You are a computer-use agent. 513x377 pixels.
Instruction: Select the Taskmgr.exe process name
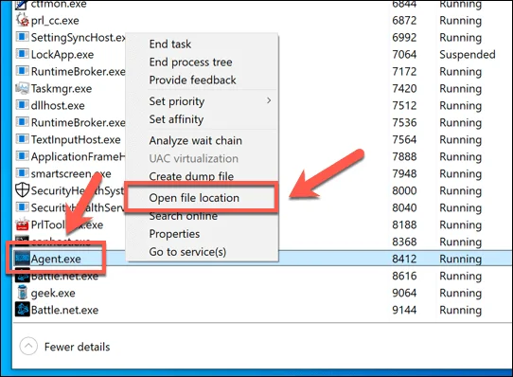(62, 89)
